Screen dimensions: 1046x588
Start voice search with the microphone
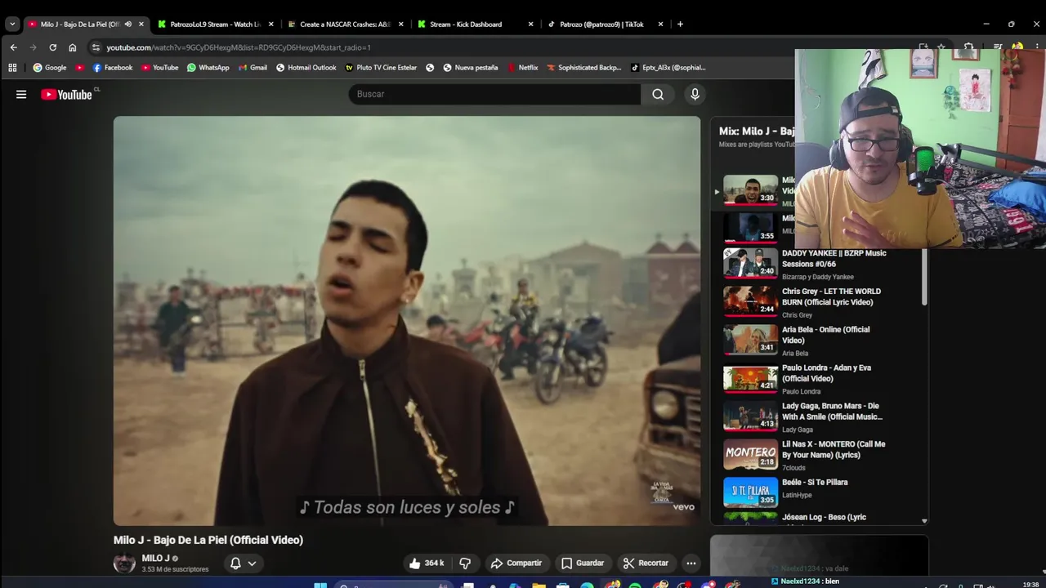tap(695, 94)
